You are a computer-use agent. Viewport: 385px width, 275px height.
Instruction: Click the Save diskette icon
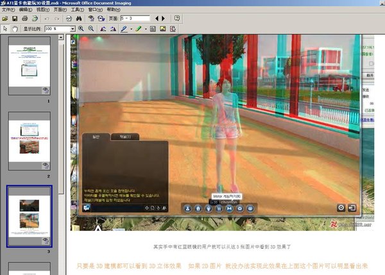tap(15, 19)
